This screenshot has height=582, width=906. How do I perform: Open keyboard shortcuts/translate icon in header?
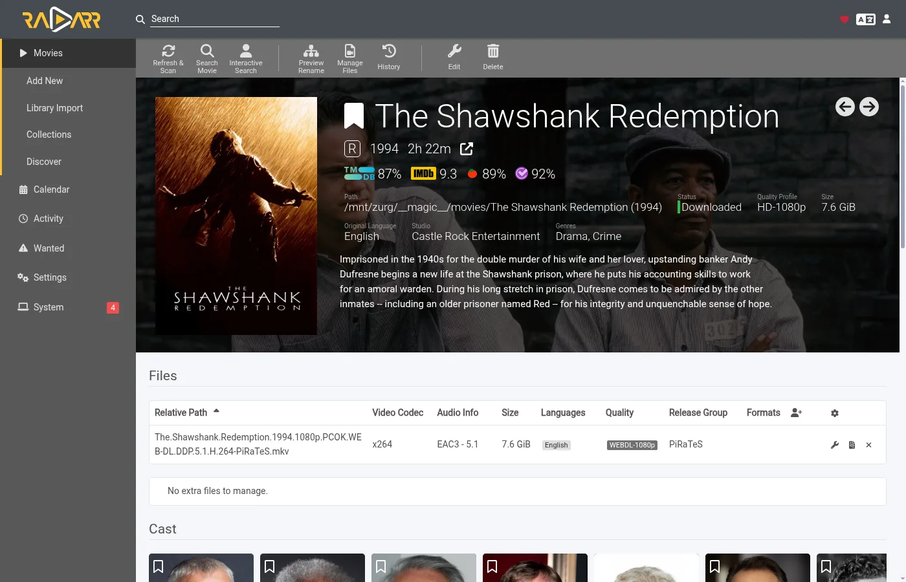point(866,19)
